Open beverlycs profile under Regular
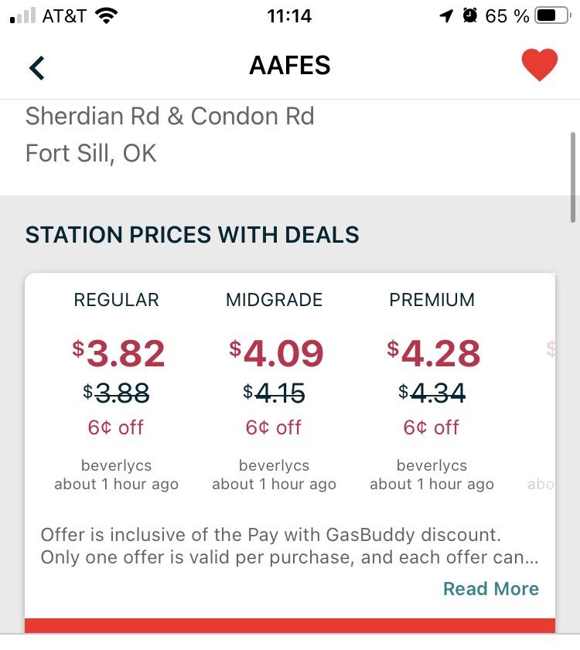The height and width of the screenshot is (650, 580). click(116, 465)
